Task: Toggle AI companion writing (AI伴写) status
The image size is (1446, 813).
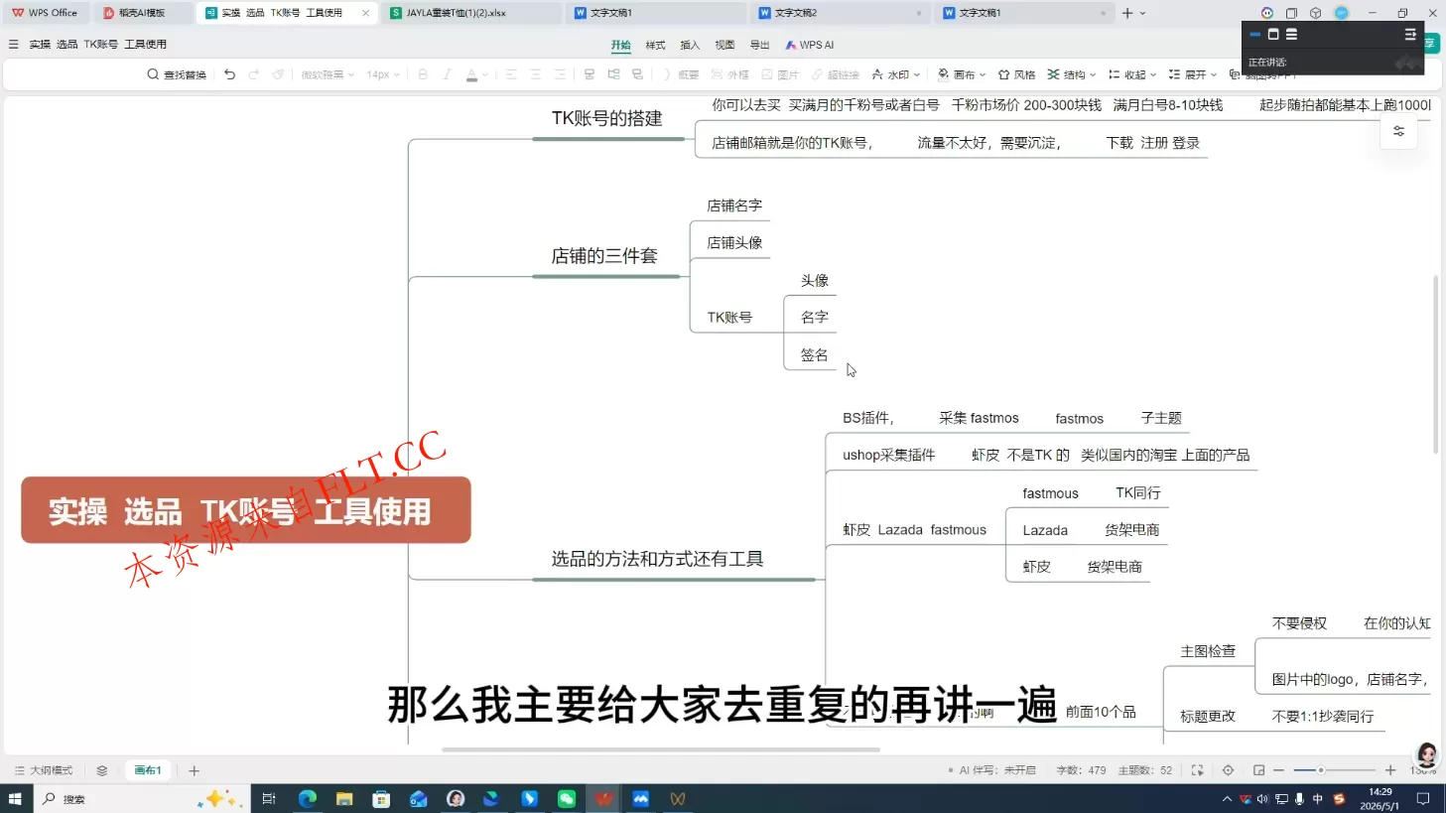Action: (x=991, y=770)
